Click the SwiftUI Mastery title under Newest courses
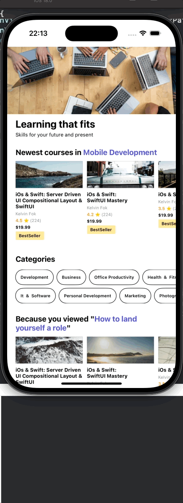This screenshot has height=503, width=183. 107,197
